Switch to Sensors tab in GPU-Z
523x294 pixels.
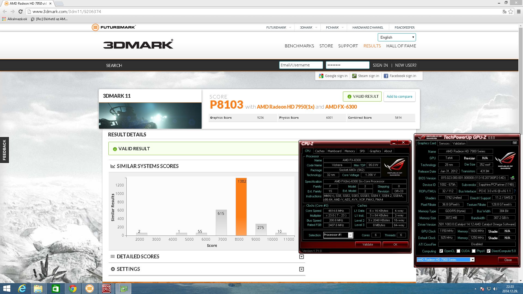(444, 143)
